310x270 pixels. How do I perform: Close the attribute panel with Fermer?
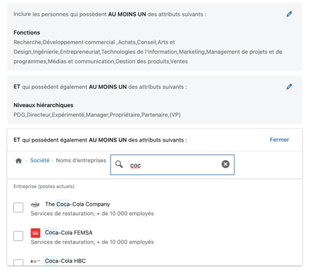pos(280,140)
